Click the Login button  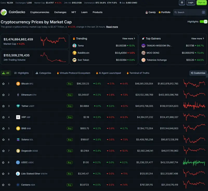point(191,3)
